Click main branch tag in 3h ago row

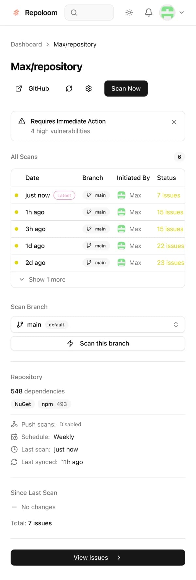tap(96, 229)
